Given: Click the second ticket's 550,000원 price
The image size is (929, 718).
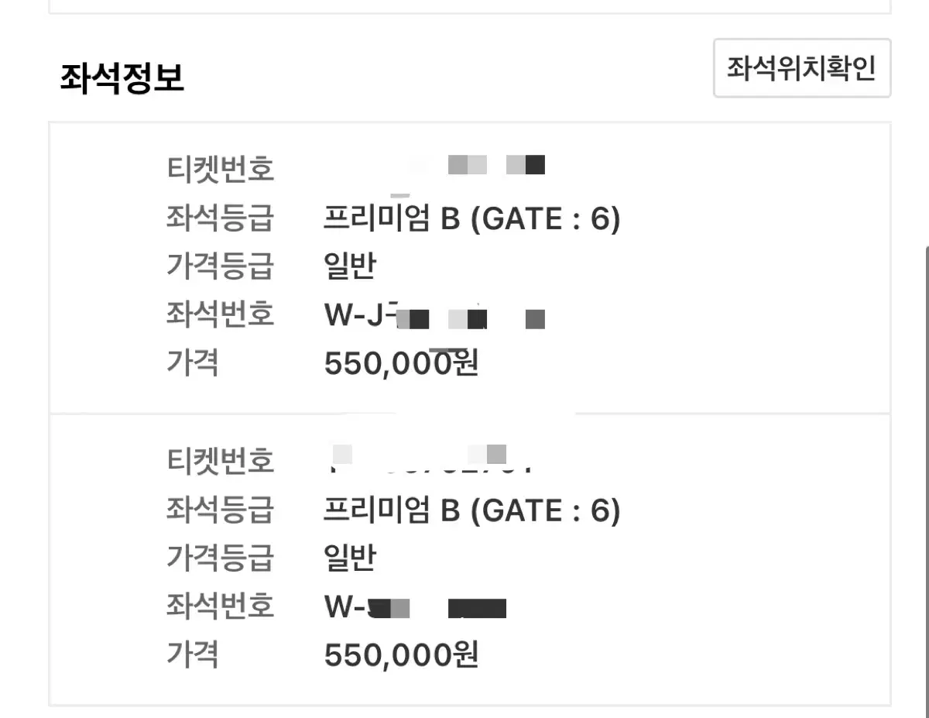Looking at the screenshot, I should pyautogui.click(x=401, y=655).
